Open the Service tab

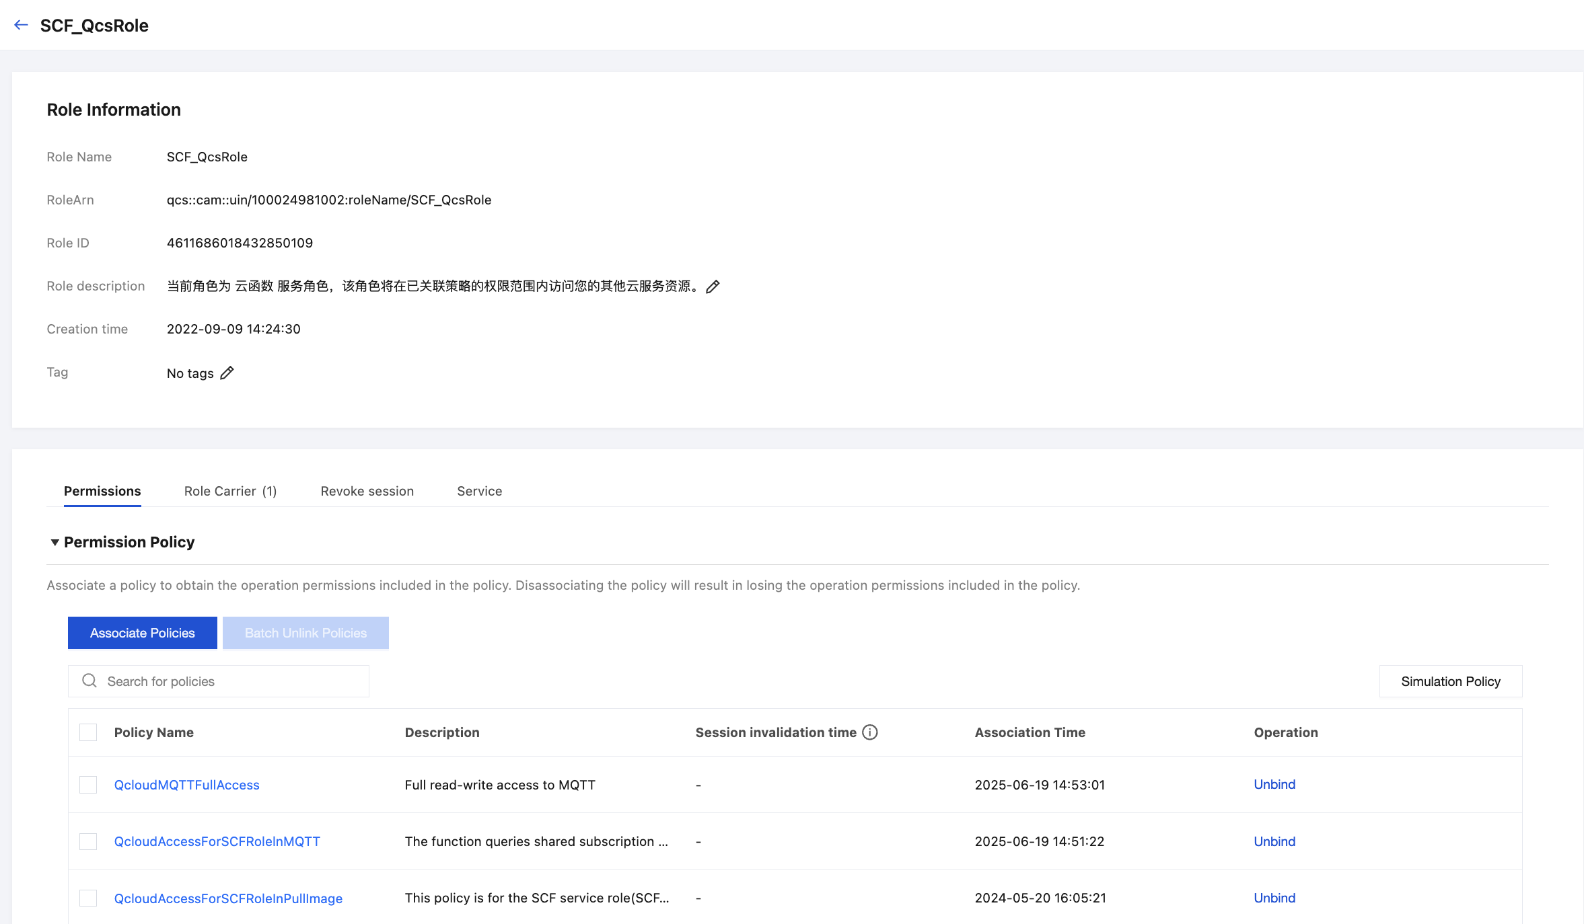[479, 491]
